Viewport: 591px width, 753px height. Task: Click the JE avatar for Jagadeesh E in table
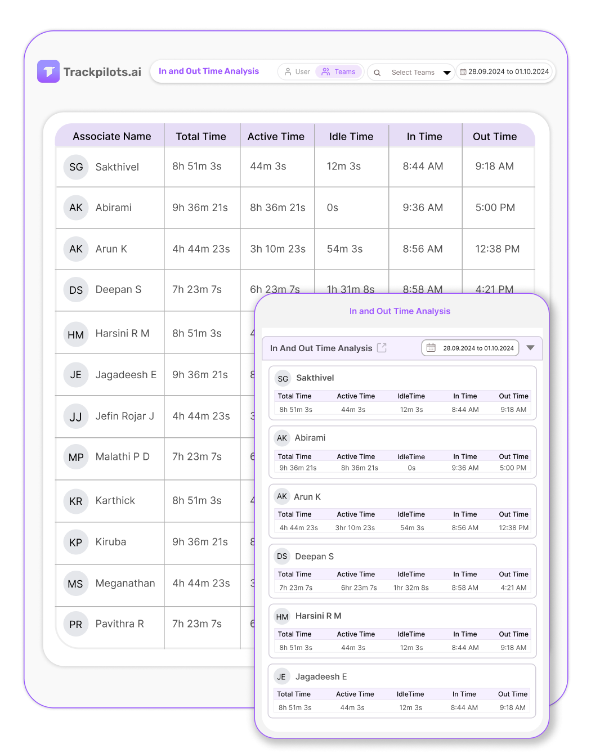[76, 375]
